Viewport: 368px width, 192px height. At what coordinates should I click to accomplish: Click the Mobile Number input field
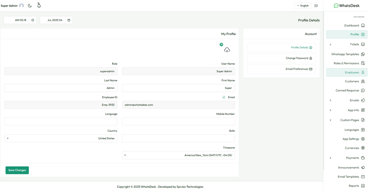click(x=178, y=122)
